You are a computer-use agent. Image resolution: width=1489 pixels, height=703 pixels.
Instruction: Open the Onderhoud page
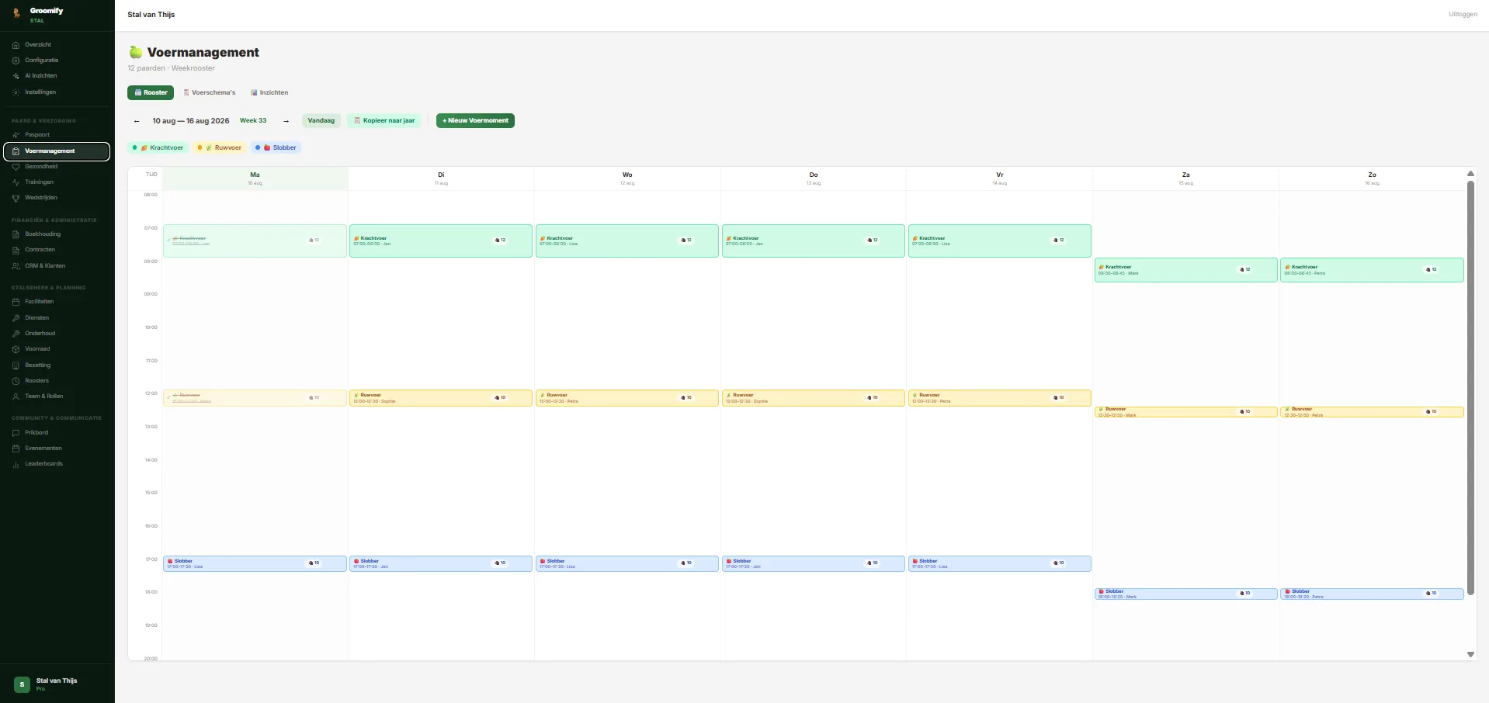click(x=57, y=333)
